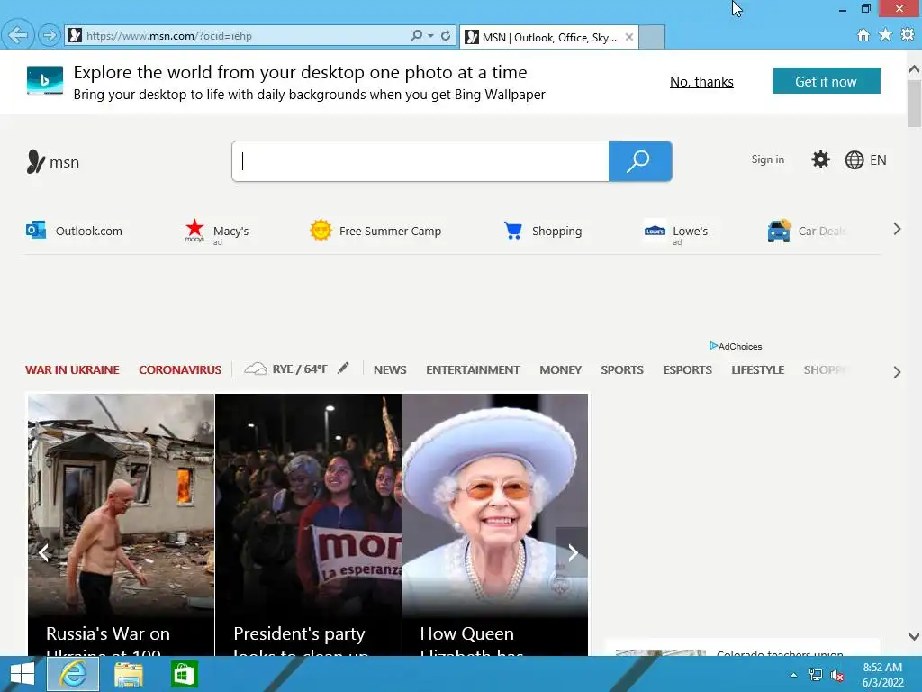Open the Windows Store taskbar icon
The width and height of the screenshot is (922, 692).
(x=184, y=674)
